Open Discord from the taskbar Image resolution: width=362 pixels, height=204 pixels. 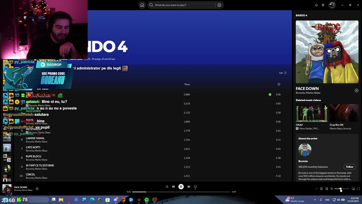tap(115, 200)
